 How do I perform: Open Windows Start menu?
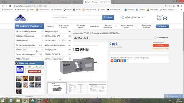[x=3, y=101]
